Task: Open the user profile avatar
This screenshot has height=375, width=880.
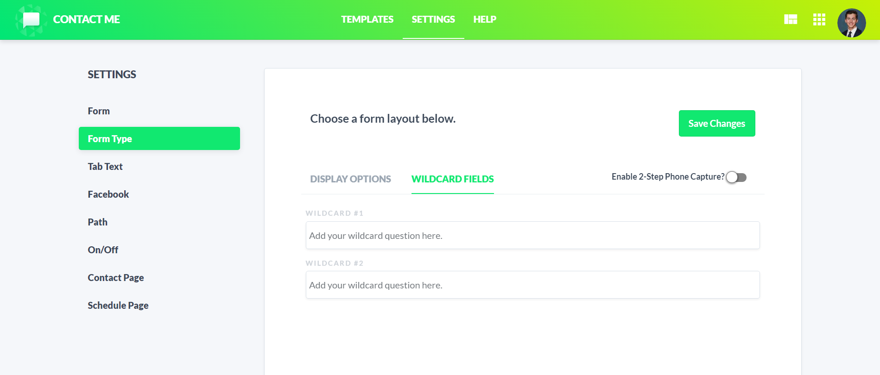Action: coord(851,23)
